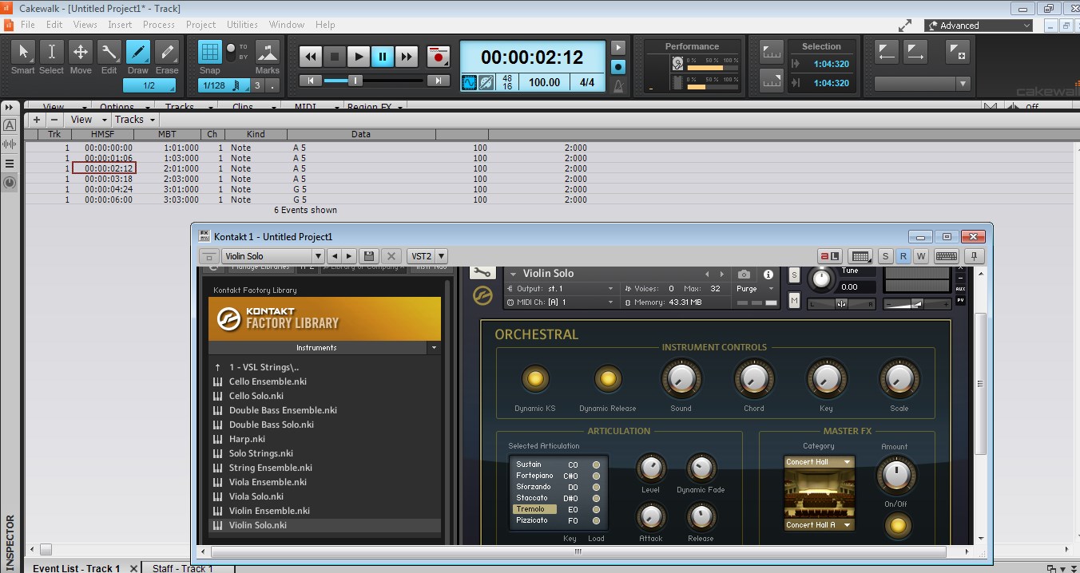Screen dimensions: 1080x573
Task: Mute the Violin Solo instrument with M
Action: point(794,301)
